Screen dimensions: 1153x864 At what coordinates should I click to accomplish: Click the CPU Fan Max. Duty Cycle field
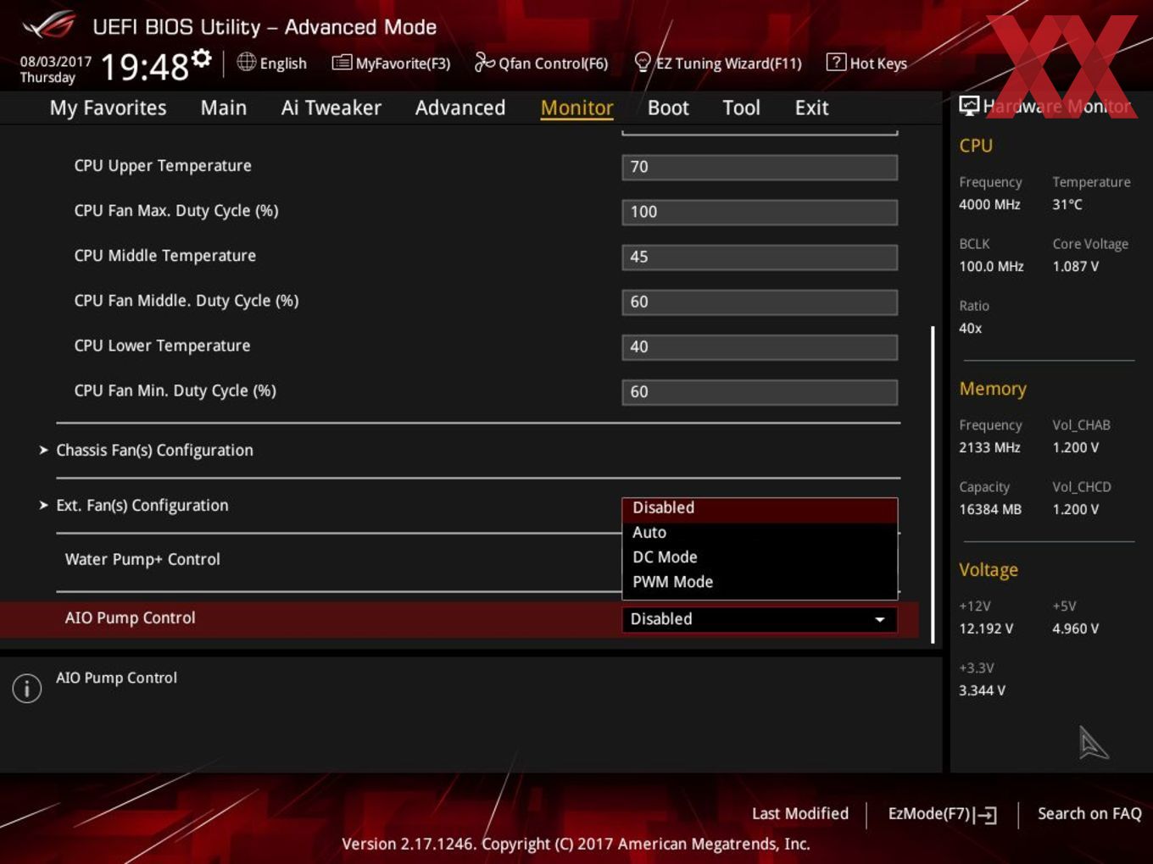coord(760,212)
